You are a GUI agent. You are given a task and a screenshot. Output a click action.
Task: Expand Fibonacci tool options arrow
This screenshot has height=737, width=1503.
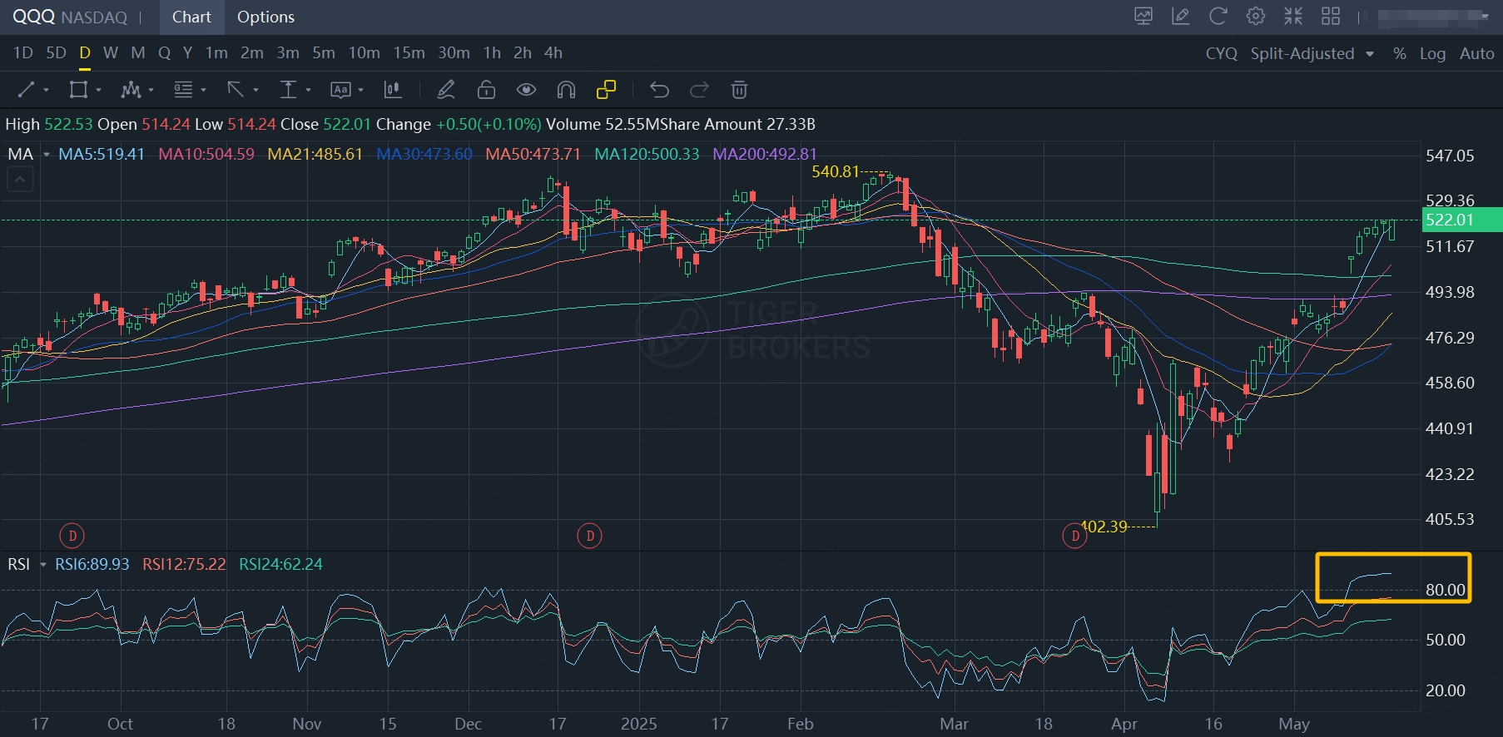pos(203,91)
